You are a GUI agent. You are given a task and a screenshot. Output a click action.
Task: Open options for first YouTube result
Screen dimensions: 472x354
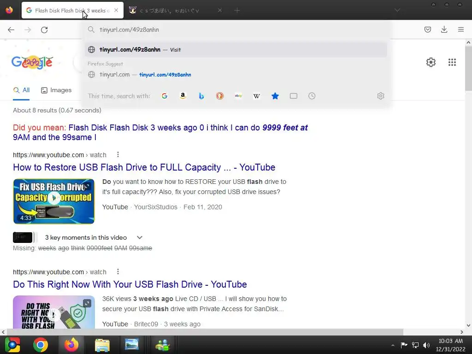point(118,155)
